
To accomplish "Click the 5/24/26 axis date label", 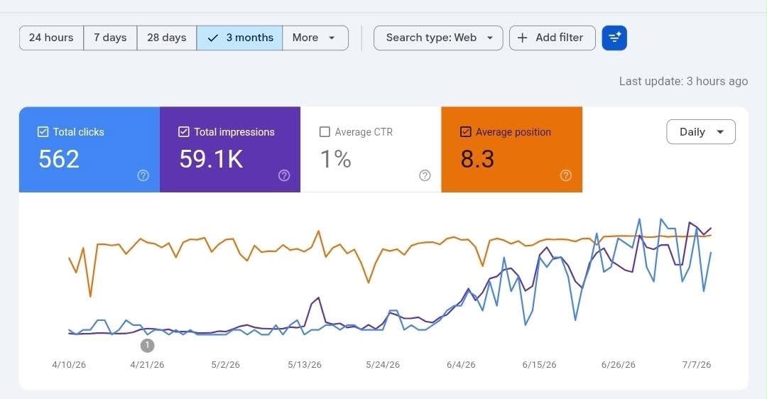I will (383, 365).
